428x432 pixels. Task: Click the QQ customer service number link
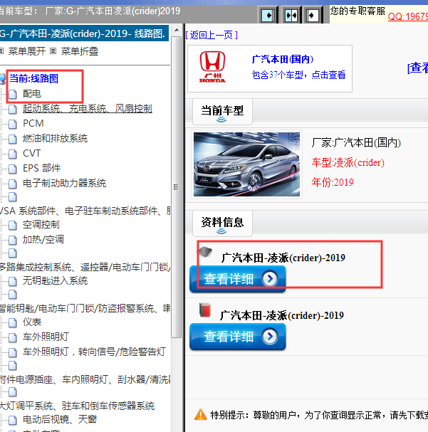(x=408, y=16)
